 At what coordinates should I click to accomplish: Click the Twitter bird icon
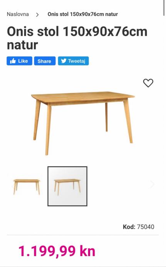point(64,61)
